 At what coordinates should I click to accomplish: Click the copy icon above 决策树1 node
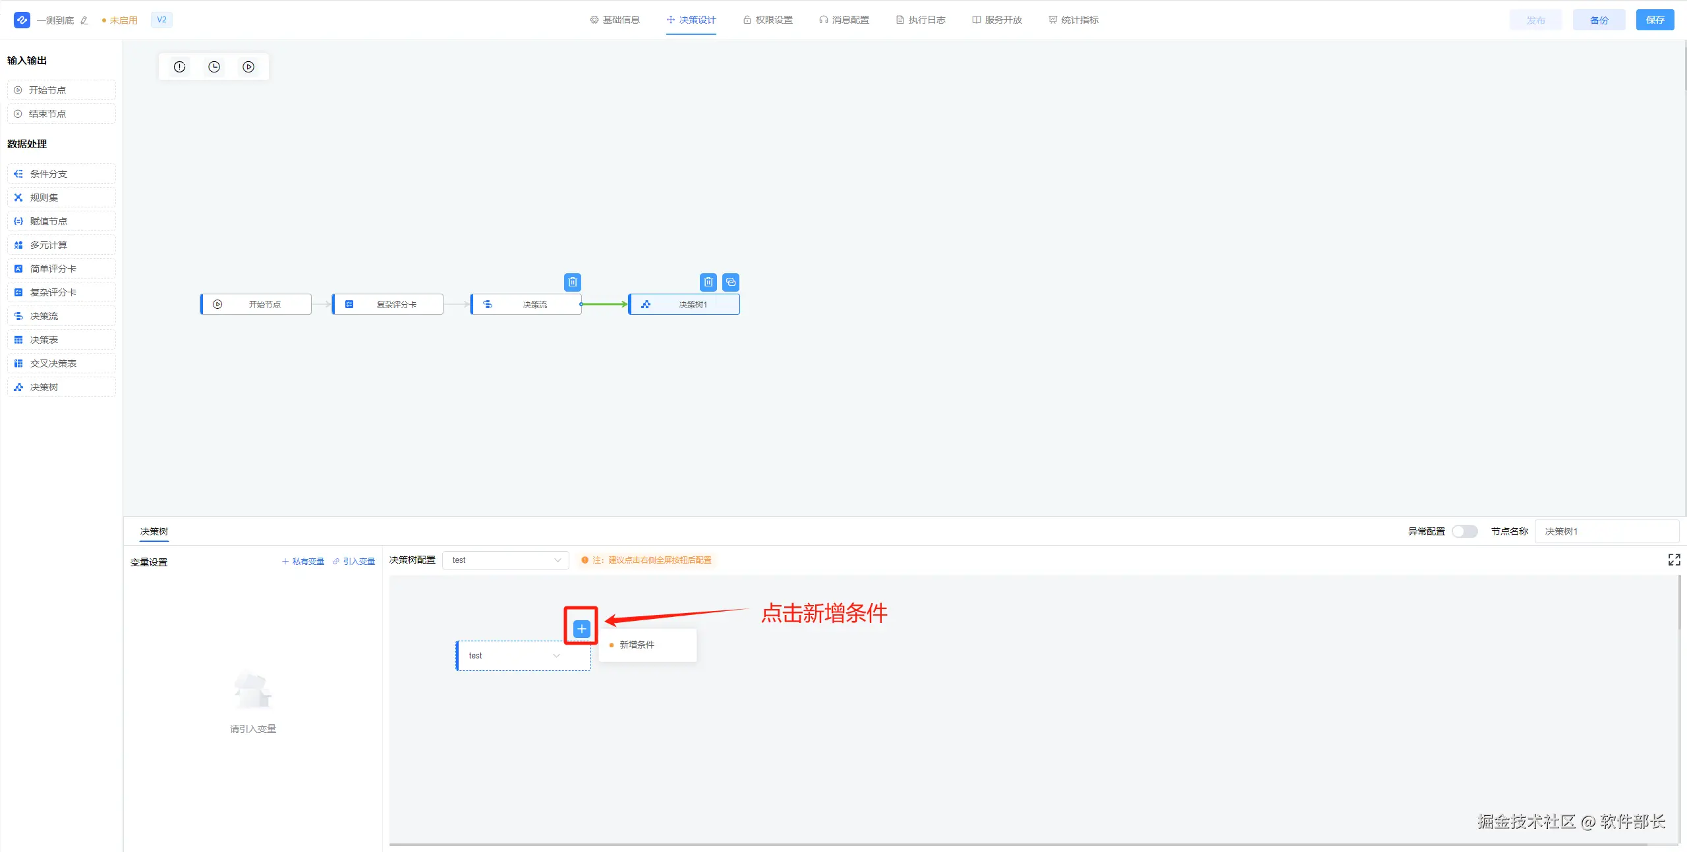731,282
